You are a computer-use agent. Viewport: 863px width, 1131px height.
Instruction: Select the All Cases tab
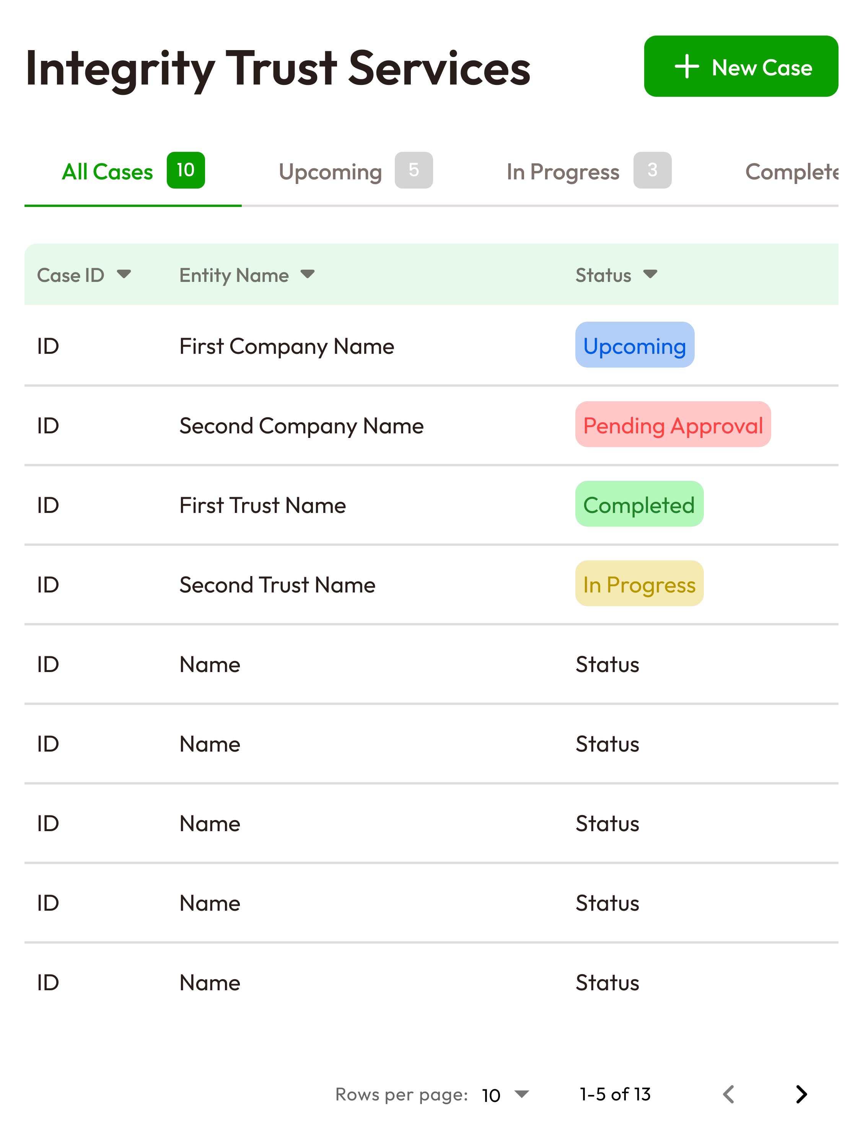[107, 172]
